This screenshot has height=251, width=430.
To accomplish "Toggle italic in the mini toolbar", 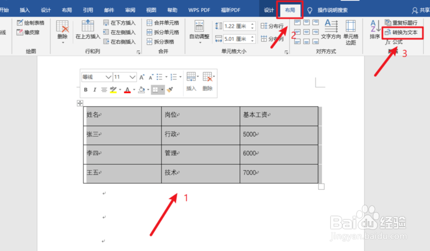I will [x=94, y=90].
